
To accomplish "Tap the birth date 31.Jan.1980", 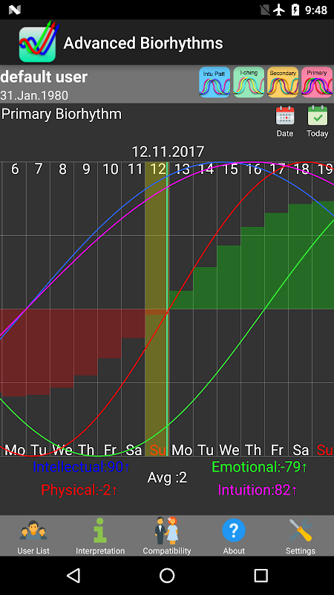I will point(34,95).
